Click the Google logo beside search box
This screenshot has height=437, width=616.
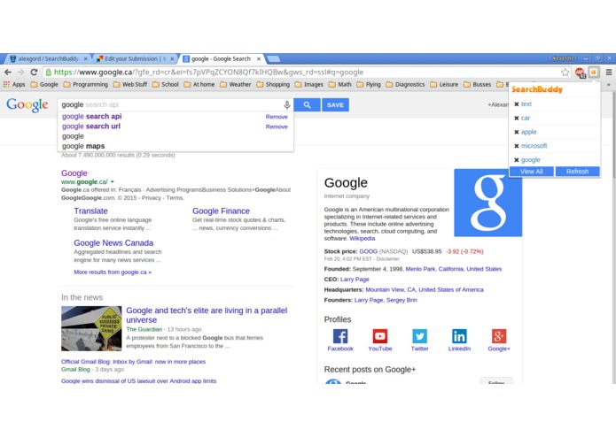(x=27, y=105)
